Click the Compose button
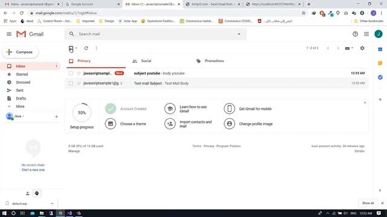Image resolution: width=387 pixels, height=217 pixels. pyautogui.click(x=21, y=52)
